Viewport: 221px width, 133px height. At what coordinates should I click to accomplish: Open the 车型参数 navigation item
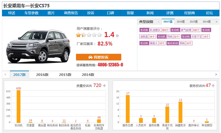tap(31, 13)
